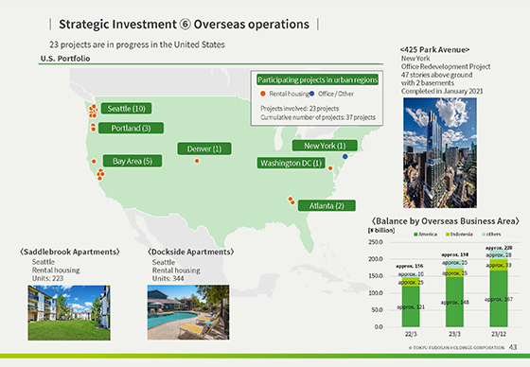Click the Cumulative number of projects: 37 line
Viewport: 530px width, 367px height.
click(x=318, y=117)
